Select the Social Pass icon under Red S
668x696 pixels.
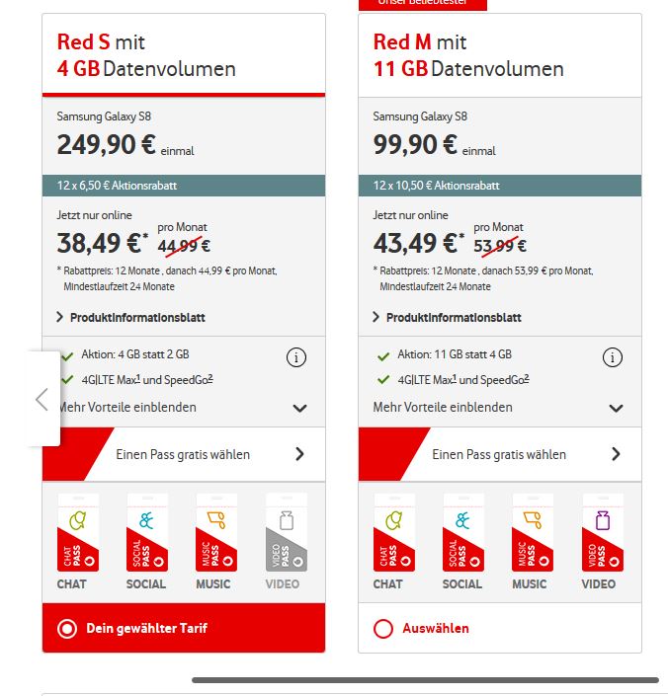click(146, 533)
